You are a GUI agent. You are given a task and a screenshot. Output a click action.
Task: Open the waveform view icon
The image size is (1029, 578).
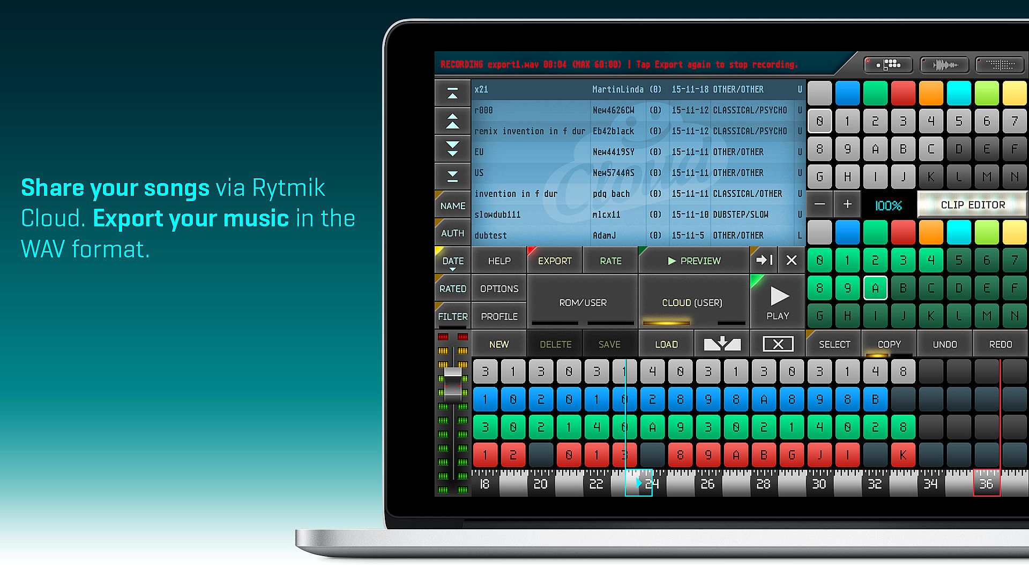click(x=944, y=65)
